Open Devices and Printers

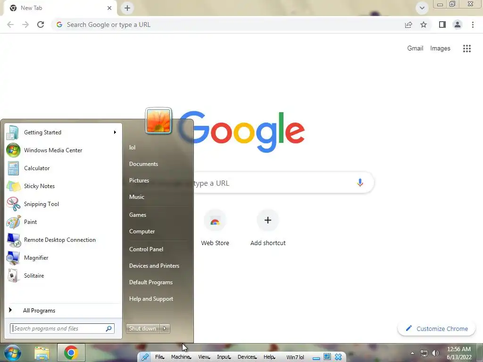pos(154,266)
